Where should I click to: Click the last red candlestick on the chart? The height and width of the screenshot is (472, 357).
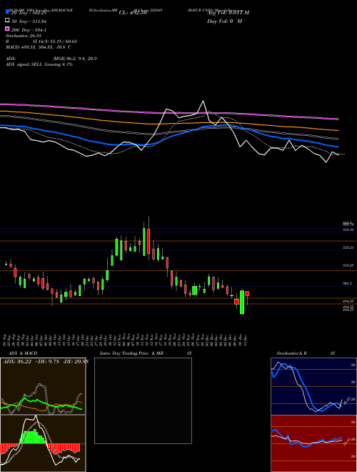coord(247,293)
